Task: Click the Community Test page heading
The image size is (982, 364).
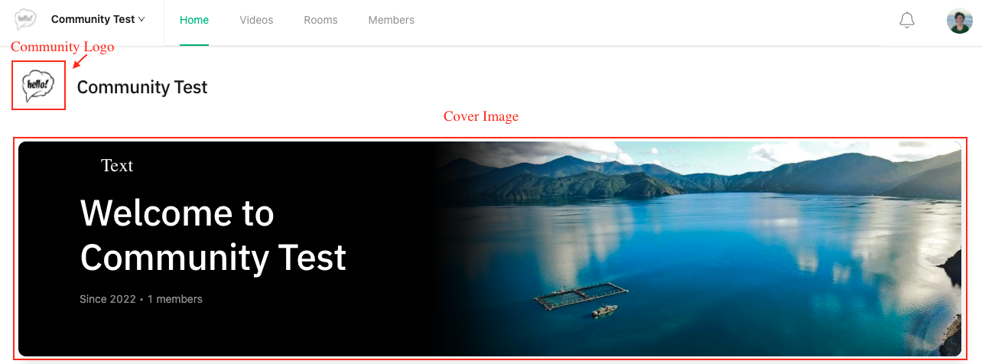Action: [x=142, y=87]
